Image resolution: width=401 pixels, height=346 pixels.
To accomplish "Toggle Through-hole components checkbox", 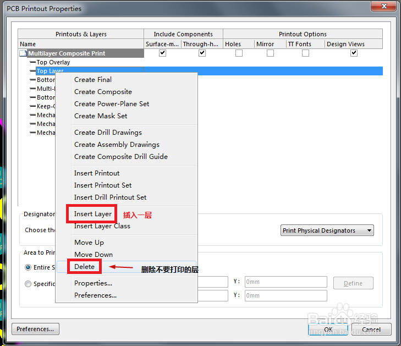I will point(202,53).
